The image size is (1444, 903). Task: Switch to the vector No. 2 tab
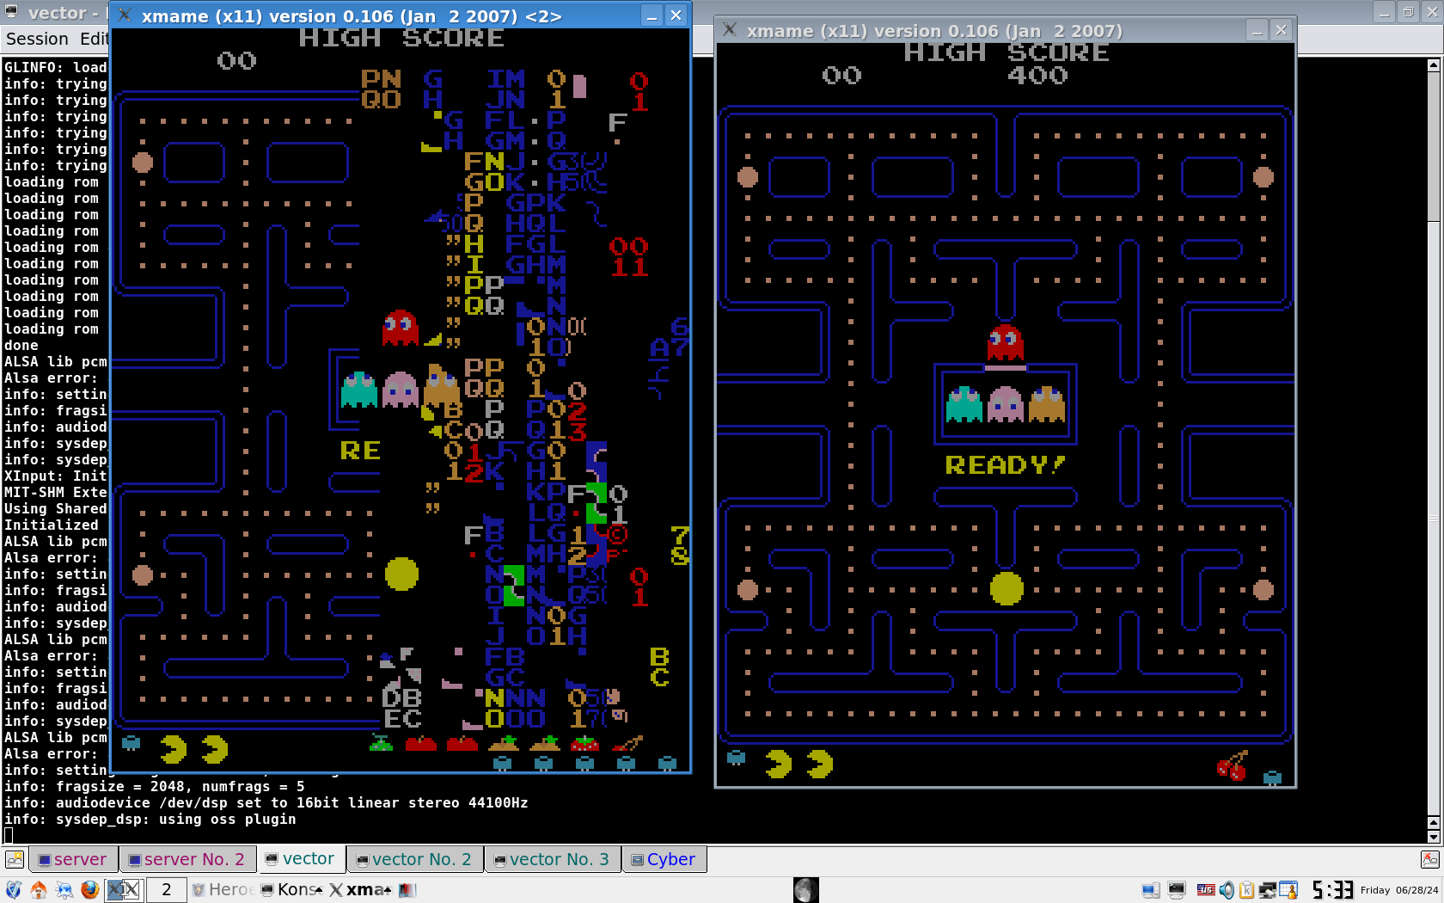(413, 859)
